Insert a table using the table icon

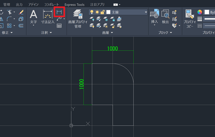tap(59, 26)
